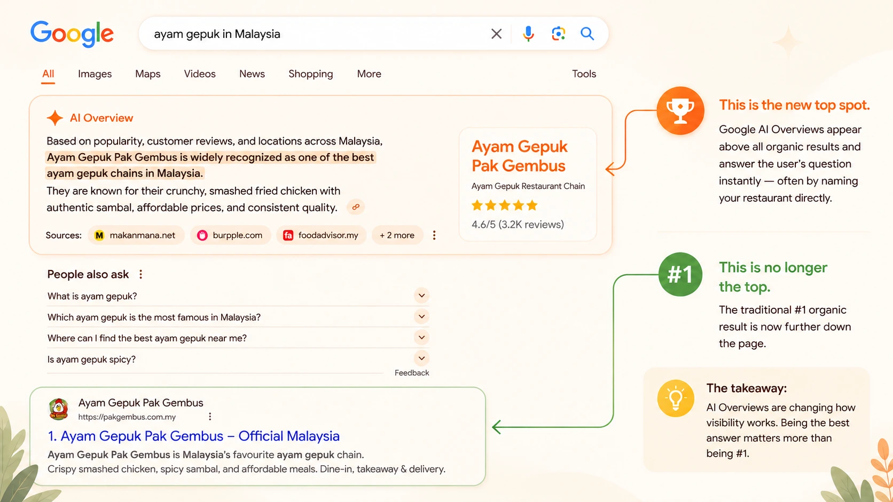Expand 'Which ayam gepuk is most famous' question
Screen dimensions: 893x502
click(x=238, y=317)
